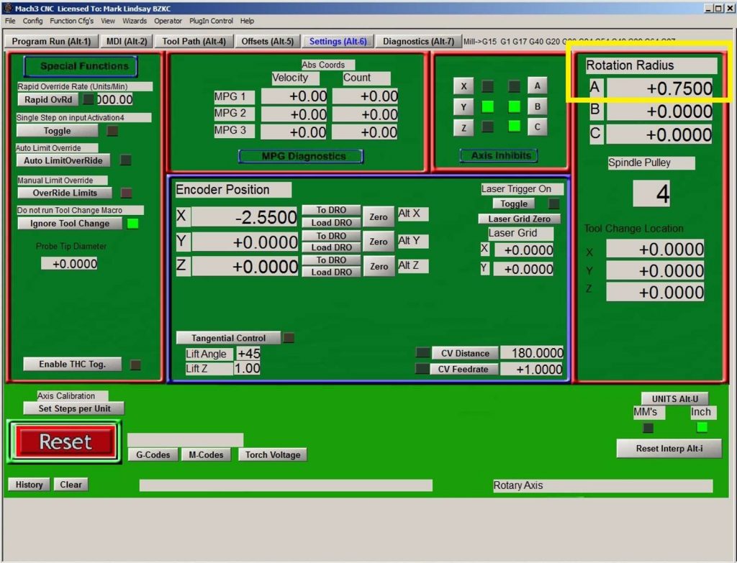The image size is (737, 563).
Task: Open MPG Diagnostics
Action: [x=301, y=155]
